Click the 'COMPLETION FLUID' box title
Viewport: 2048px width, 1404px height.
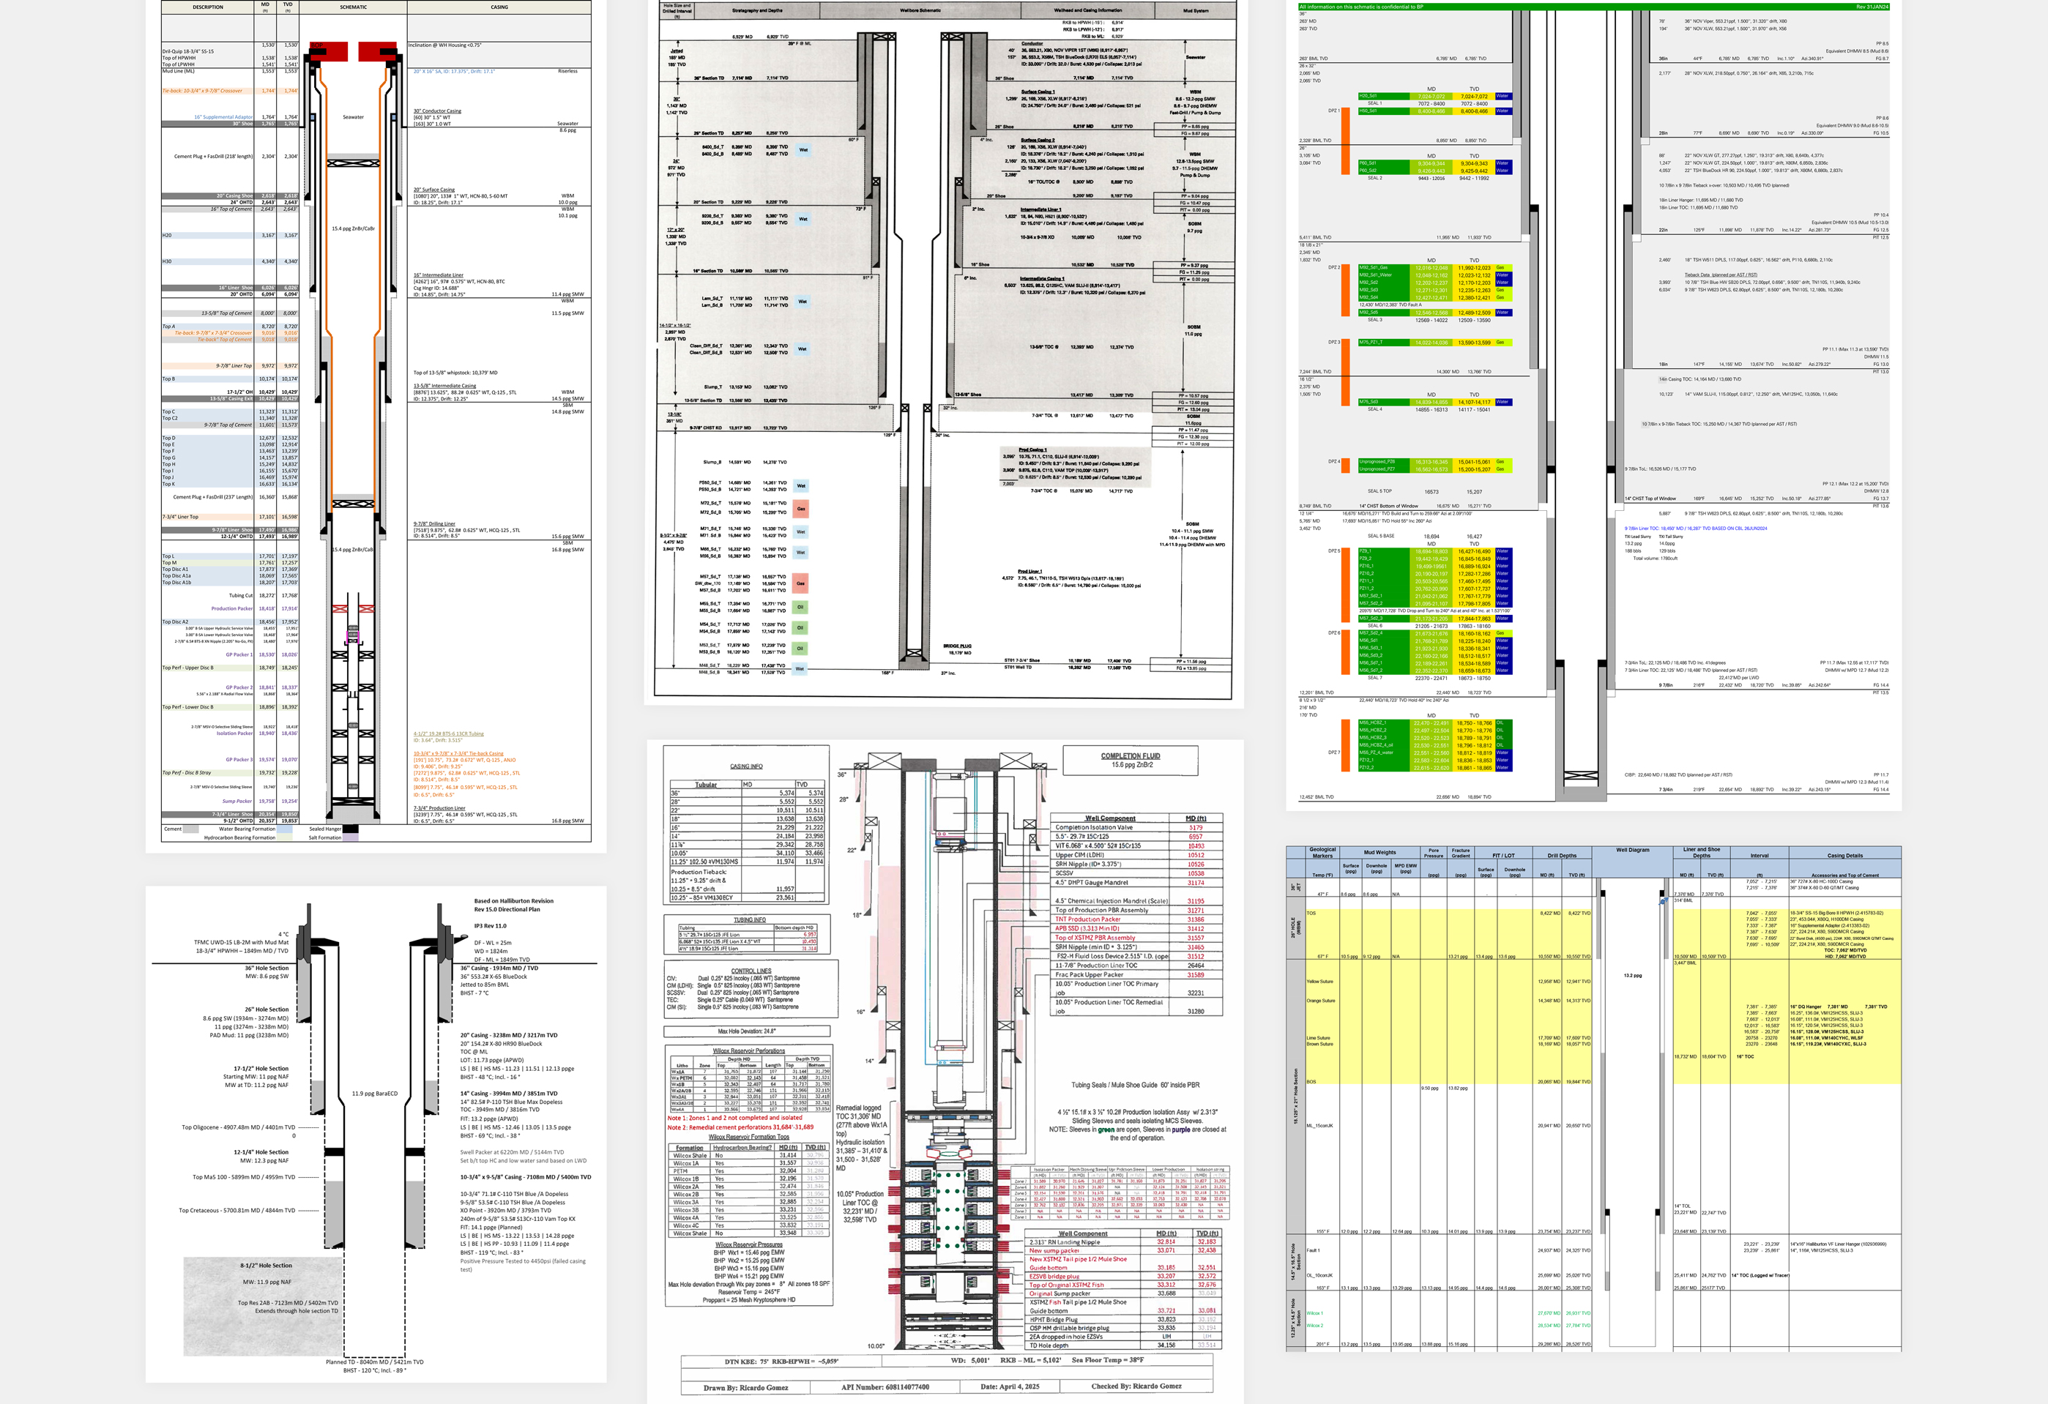(1131, 755)
